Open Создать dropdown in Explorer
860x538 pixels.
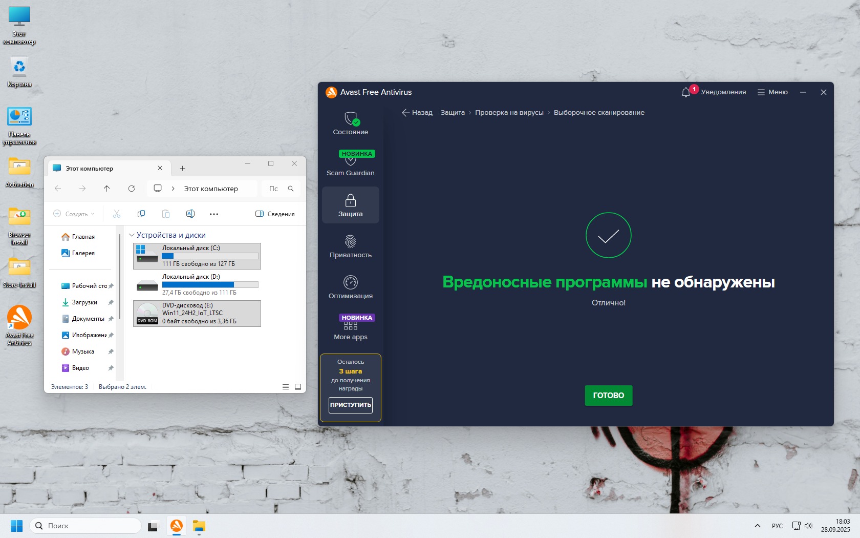(74, 214)
